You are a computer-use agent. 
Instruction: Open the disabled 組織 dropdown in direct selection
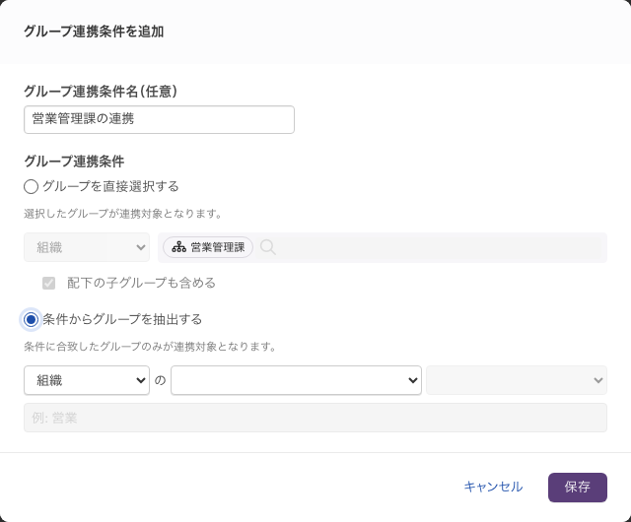(87, 247)
